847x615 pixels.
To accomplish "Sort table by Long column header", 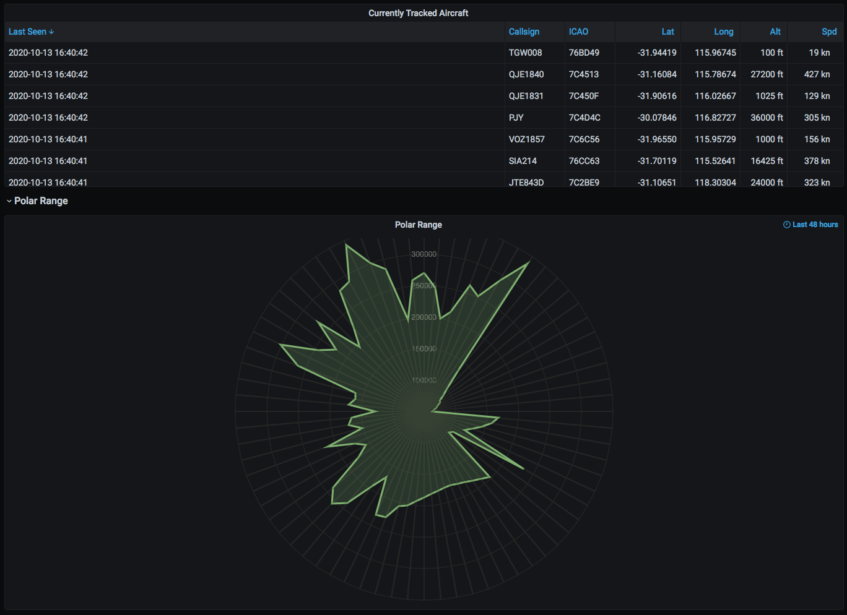I will coord(723,32).
